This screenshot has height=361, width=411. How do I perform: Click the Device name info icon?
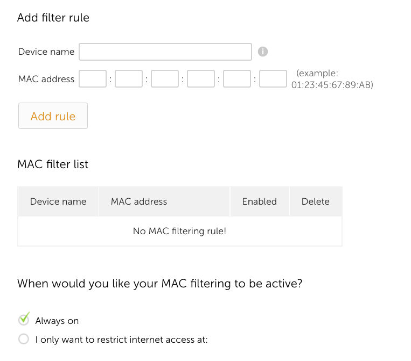263,52
